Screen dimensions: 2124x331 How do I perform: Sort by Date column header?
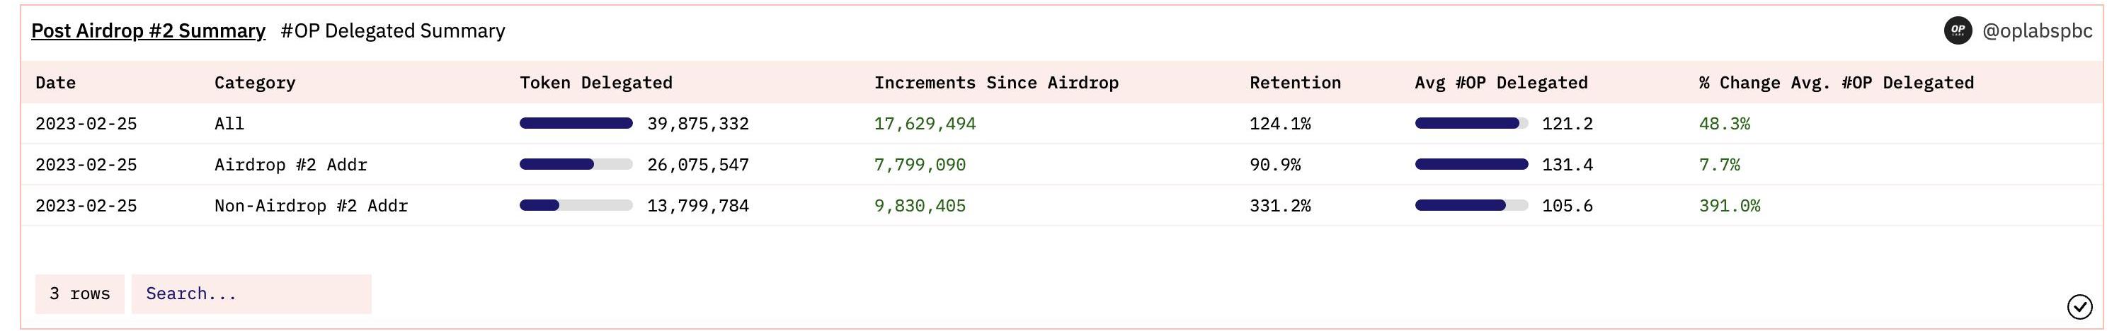56,82
